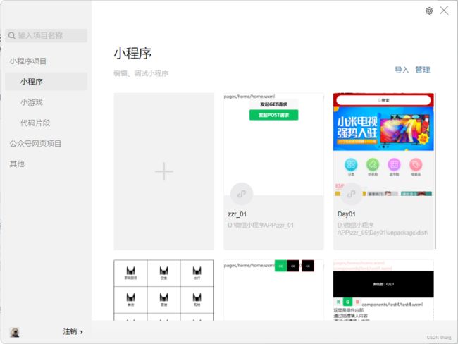
Task: Close the project launcher window
Action: [444, 11]
